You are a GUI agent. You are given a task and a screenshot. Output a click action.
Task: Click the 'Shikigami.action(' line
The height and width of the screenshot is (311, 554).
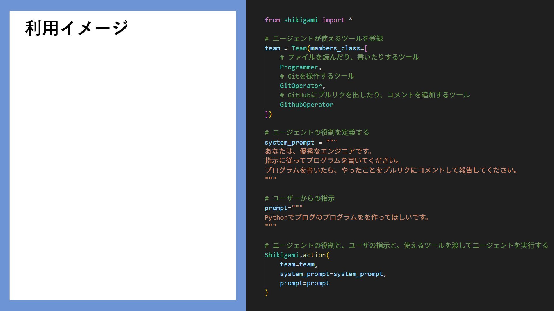click(x=297, y=255)
